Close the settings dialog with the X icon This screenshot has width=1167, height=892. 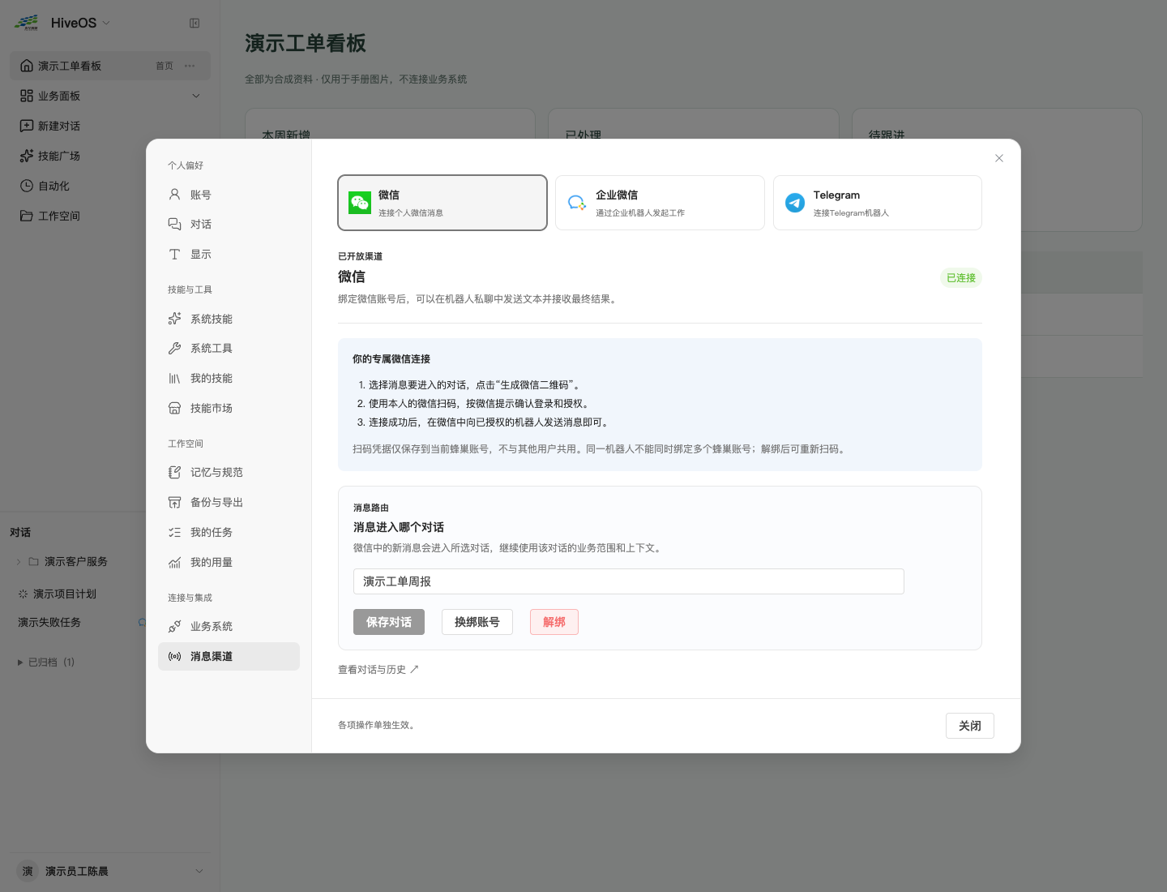pos(999,158)
